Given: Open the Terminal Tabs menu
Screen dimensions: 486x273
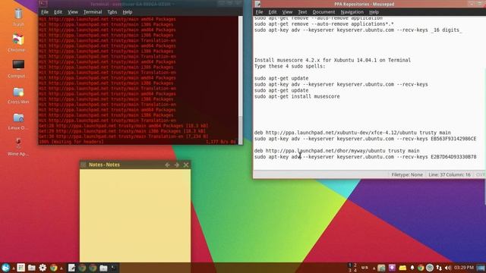Looking at the screenshot, I should click(x=112, y=12).
